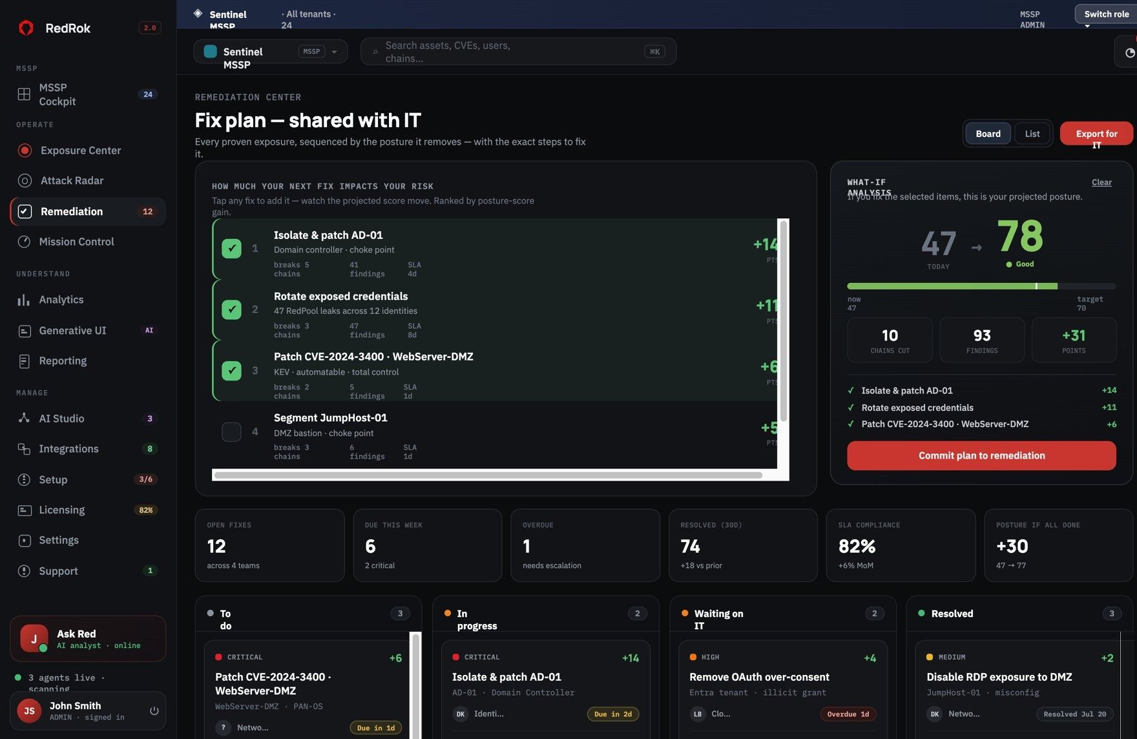Click the Clear link in What-If Analysis
This screenshot has height=739, width=1137.
tap(1101, 182)
